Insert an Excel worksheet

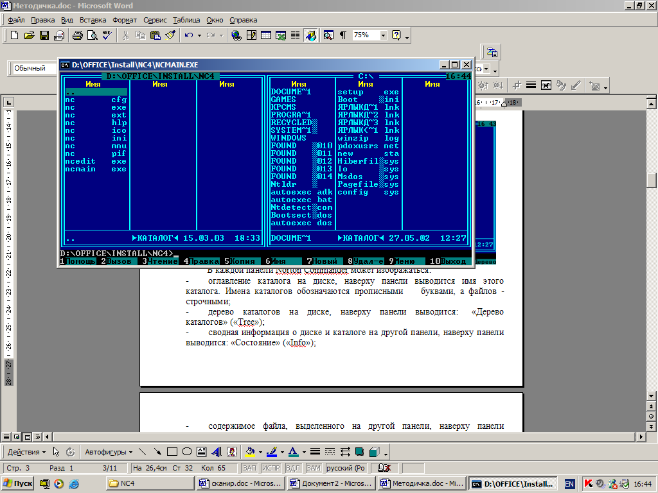(281, 35)
